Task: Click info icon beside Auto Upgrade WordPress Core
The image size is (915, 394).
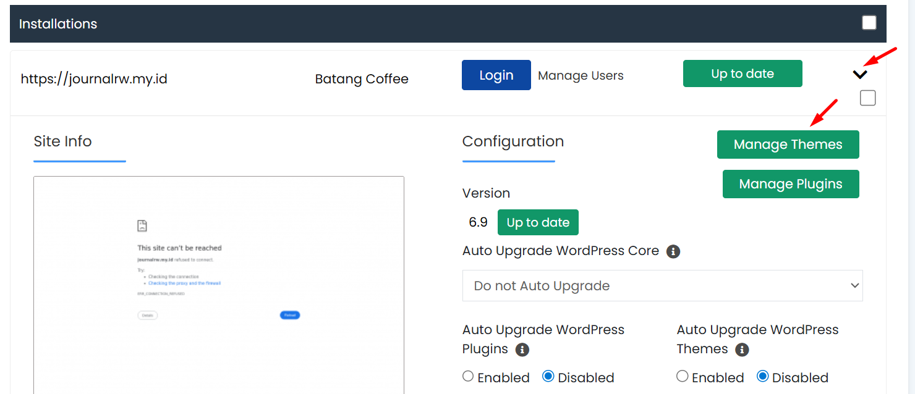Action: click(673, 251)
